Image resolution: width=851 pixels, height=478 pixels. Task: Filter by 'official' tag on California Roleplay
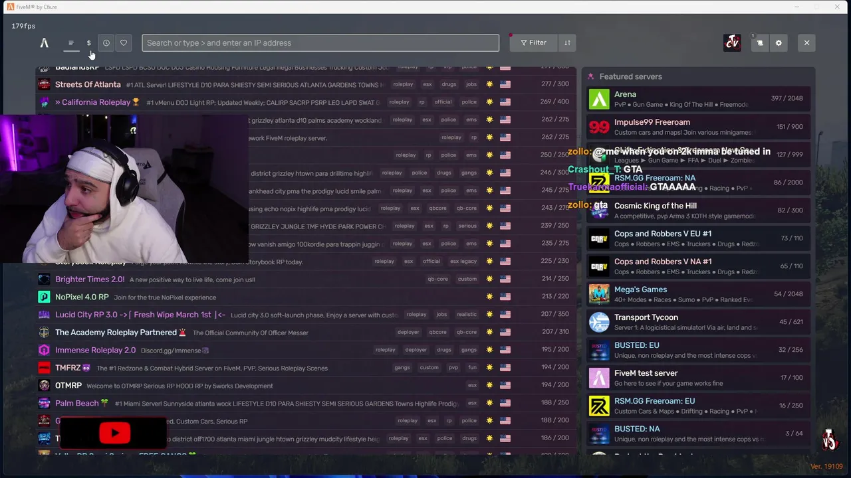coord(443,102)
